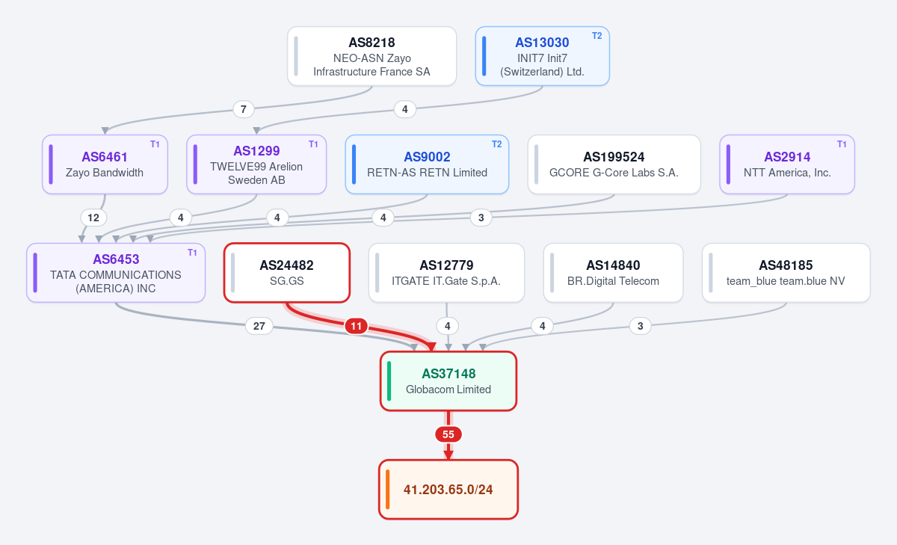The width and height of the screenshot is (897, 545).
Task: Select the 27 edge count label
Action: 259,326
